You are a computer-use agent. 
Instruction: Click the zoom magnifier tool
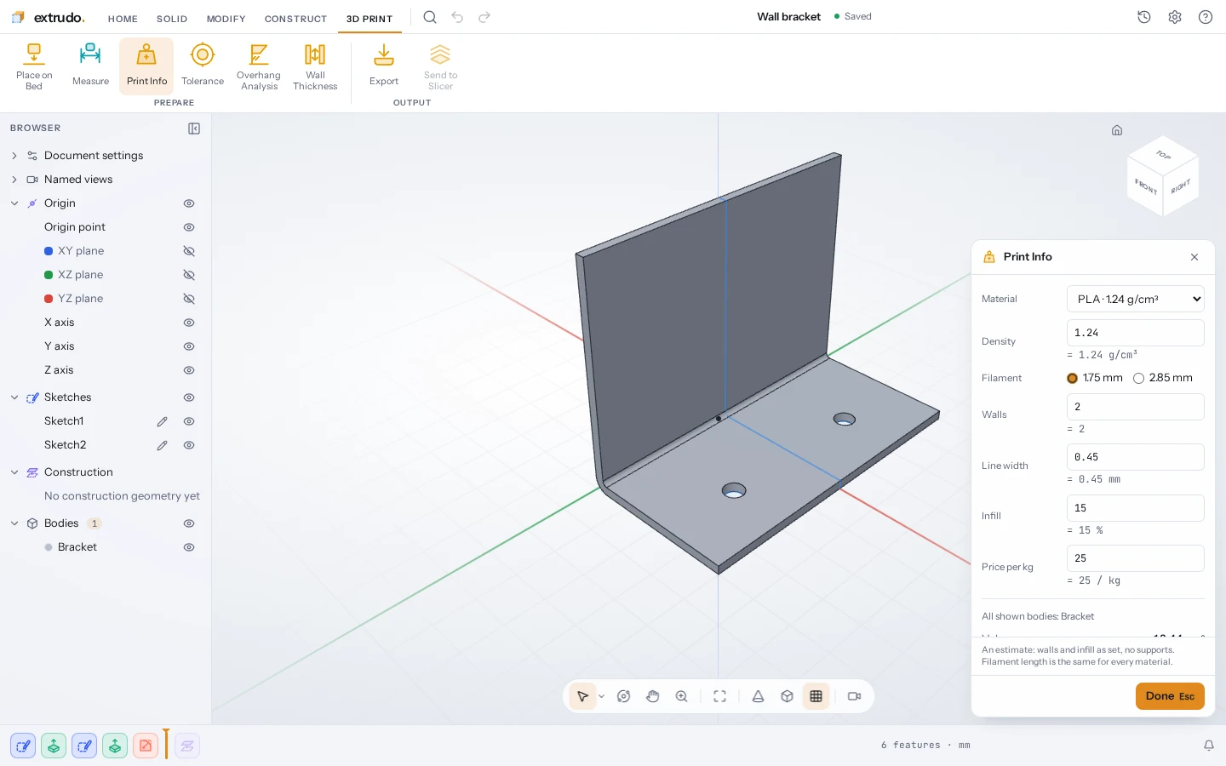point(682,696)
